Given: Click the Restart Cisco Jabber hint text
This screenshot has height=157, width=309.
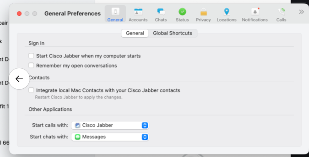Looking at the screenshot, I should [79, 97].
